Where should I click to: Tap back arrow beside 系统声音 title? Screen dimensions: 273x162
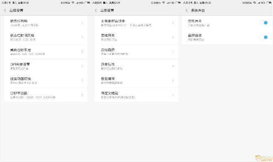(x=186, y=10)
